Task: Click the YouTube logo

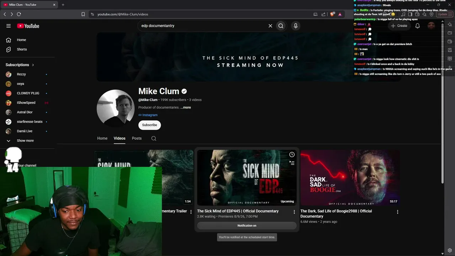Action: [28, 26]
